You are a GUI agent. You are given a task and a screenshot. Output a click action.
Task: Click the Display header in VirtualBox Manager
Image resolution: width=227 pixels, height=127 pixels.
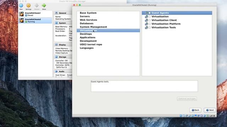[62, 45]
